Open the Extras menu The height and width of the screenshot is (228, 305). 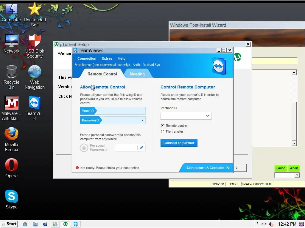tap(107, 58)
